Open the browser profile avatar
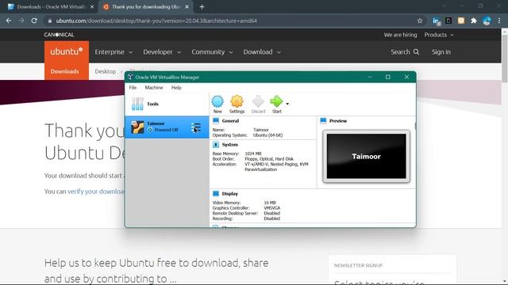508x285 pixels. click(x=487, y=21)
